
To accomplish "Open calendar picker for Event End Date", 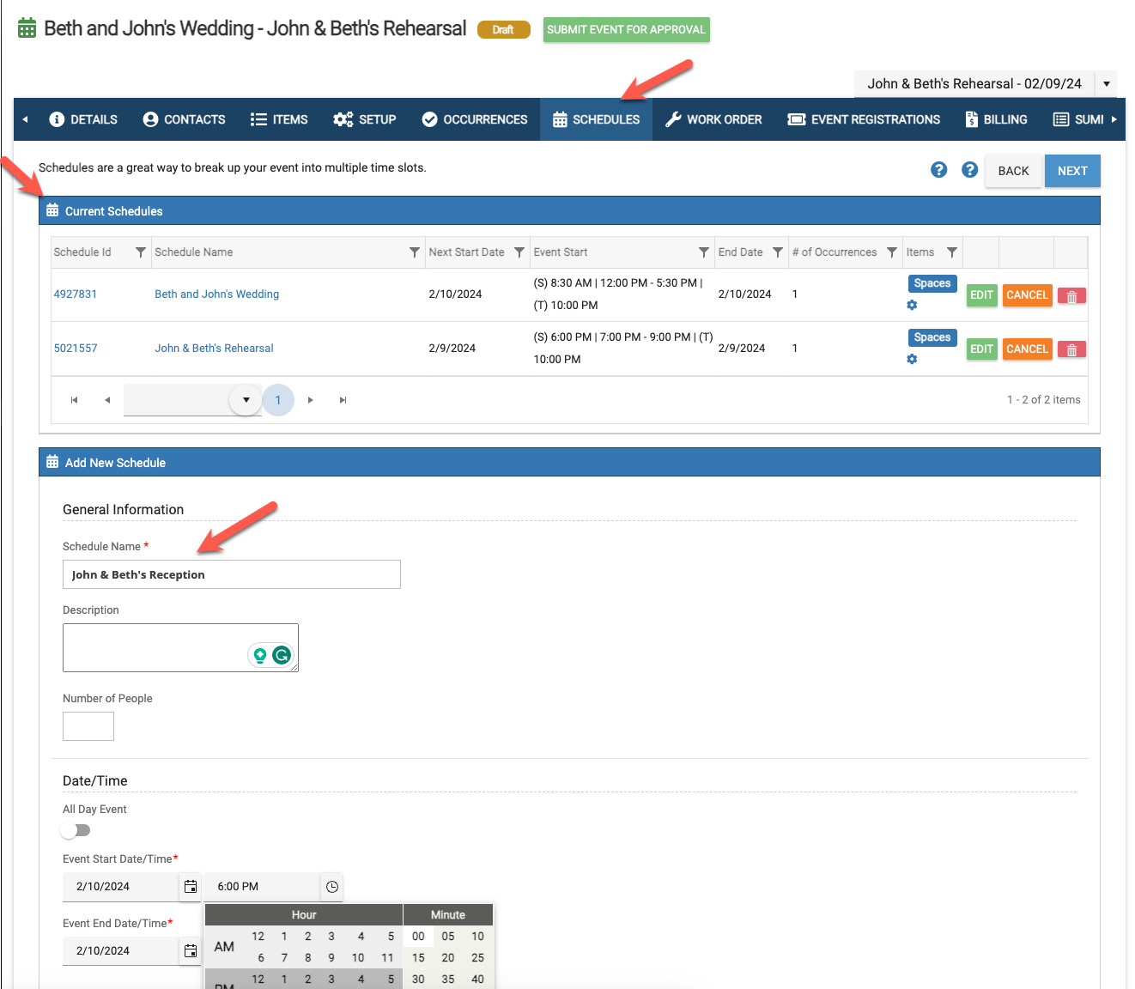I will point(191,951).
